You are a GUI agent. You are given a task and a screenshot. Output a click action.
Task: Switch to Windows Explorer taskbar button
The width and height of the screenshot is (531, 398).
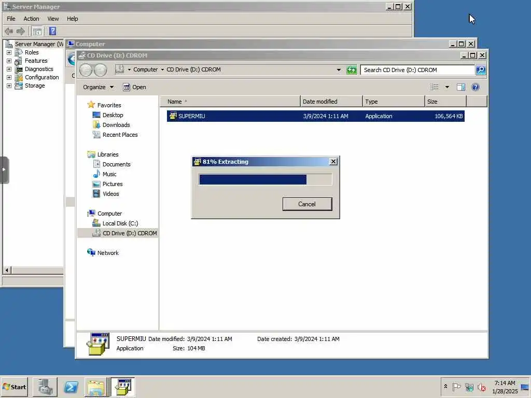coord(96,387)
